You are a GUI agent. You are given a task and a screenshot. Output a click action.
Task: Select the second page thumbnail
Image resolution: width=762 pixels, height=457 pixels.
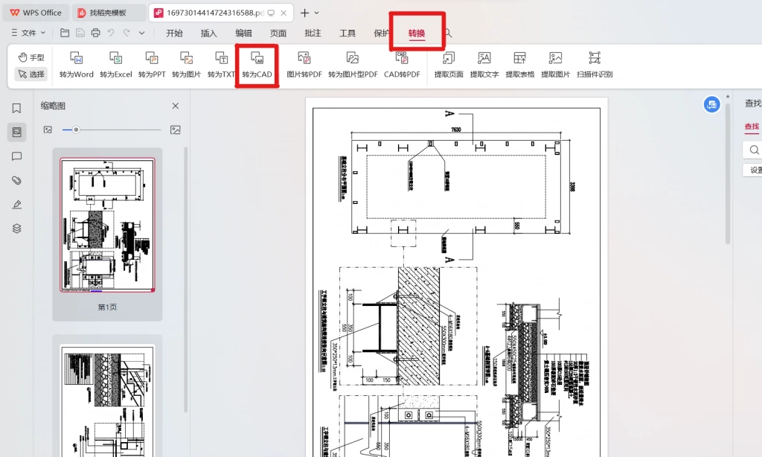tap(107, 401)
